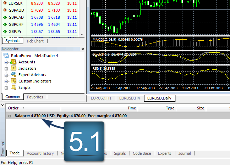Expand the Expert Advisors tree node

pos(6,75)
